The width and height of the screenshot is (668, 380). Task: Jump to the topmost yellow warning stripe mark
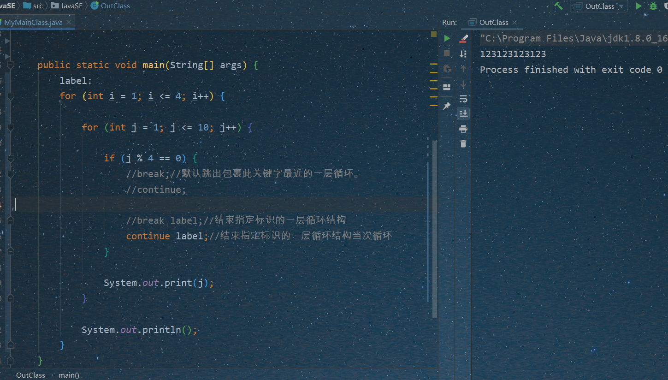[x=433, y=64]
